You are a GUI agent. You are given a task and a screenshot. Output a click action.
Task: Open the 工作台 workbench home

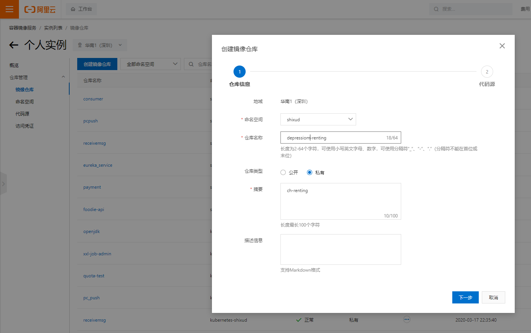click(x=81, y=9)
